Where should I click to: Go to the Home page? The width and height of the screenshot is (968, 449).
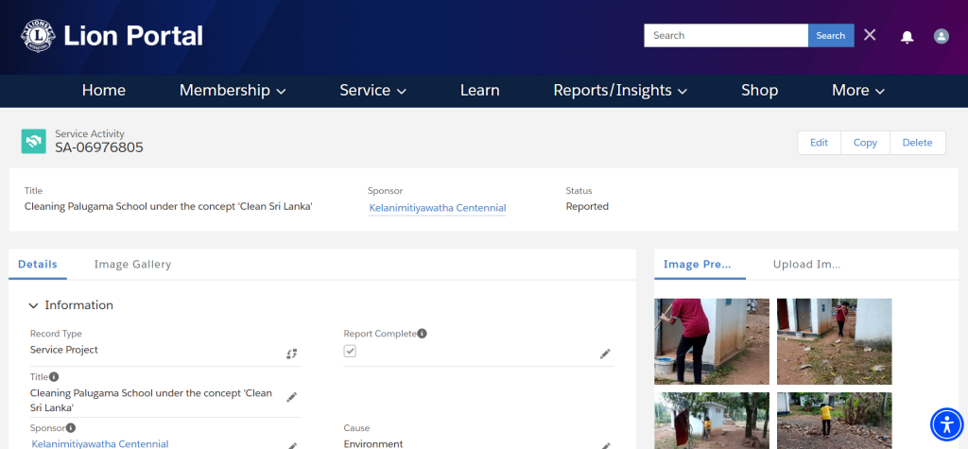coord(104,91)
